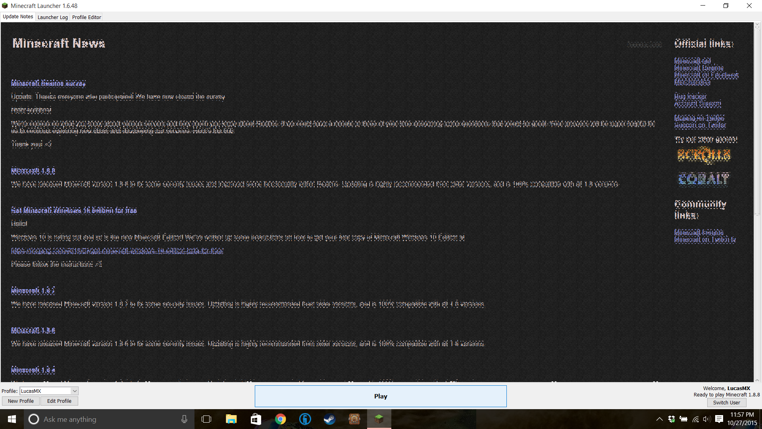This screenshot has height=429, width=762.
Task: Open the Windows Store taskbar icon
Action: (x=256, y=419)
